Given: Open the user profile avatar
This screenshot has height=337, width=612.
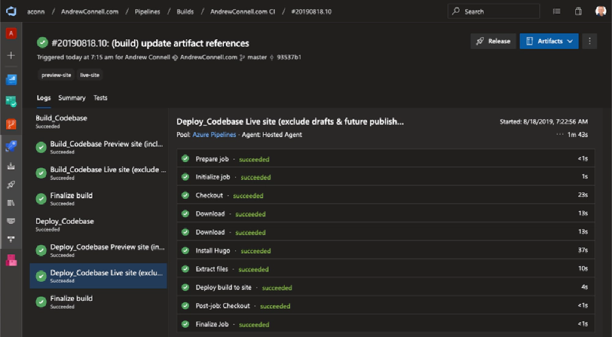Looking at the screenshot, I should pyautogui.click(x=600, y=11).
